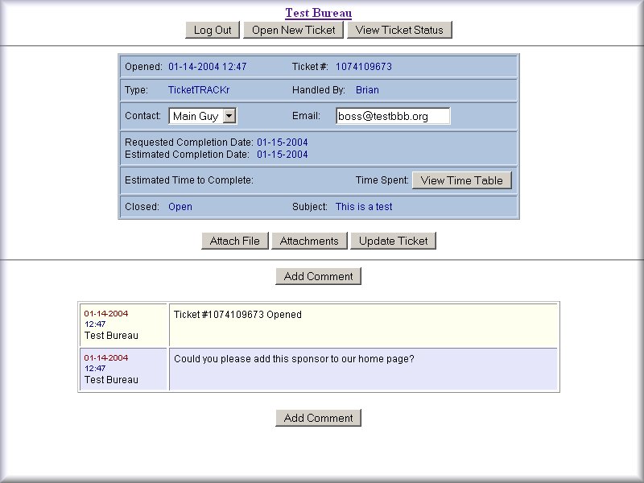
Task: Select the "Ticket #1074109673 Opened" comment entry
Action: point(237,315)
